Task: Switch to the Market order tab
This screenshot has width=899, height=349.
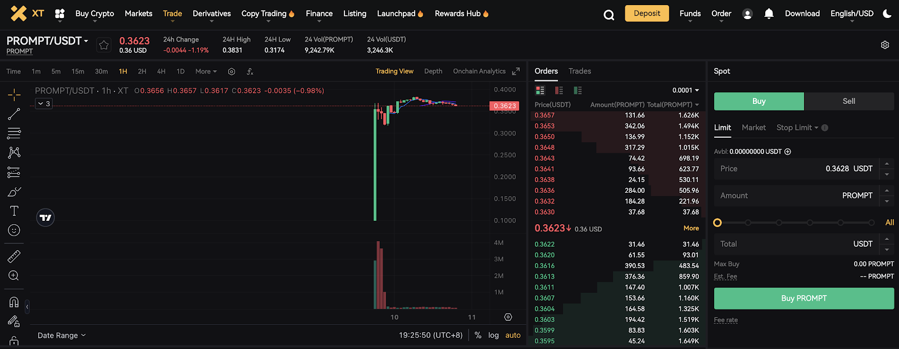Action: click(x=753, y=128)
